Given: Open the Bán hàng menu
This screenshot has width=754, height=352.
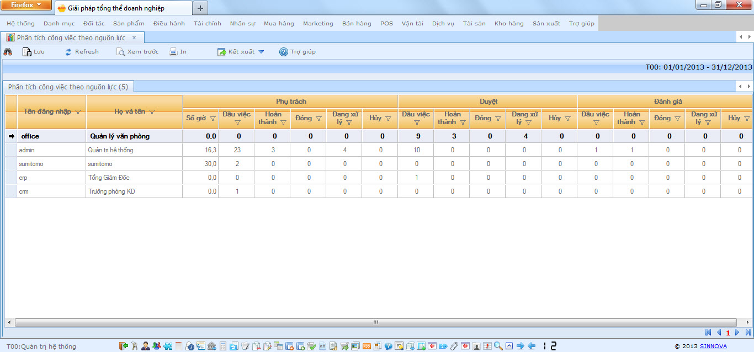Looking at the screenshot, I should [x=357, y=24].
